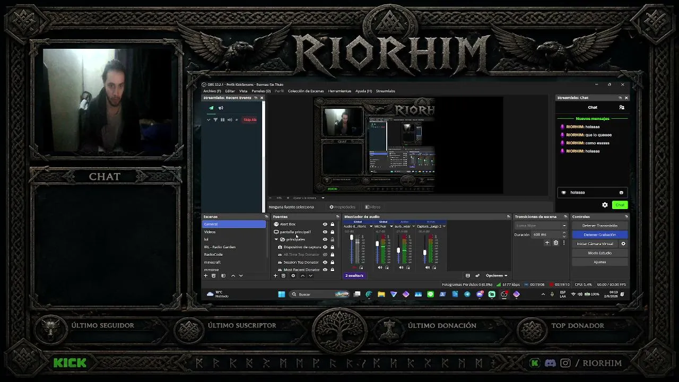The height and width of the screenshot is (382, 679).
Task: Adjust the Audio del escritorio volume fader
Action: [x=351, y=238]
